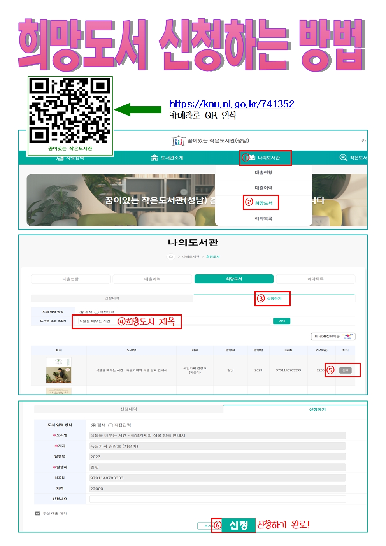
Task: Click the power icon in the site header
Action: [363, 141]
